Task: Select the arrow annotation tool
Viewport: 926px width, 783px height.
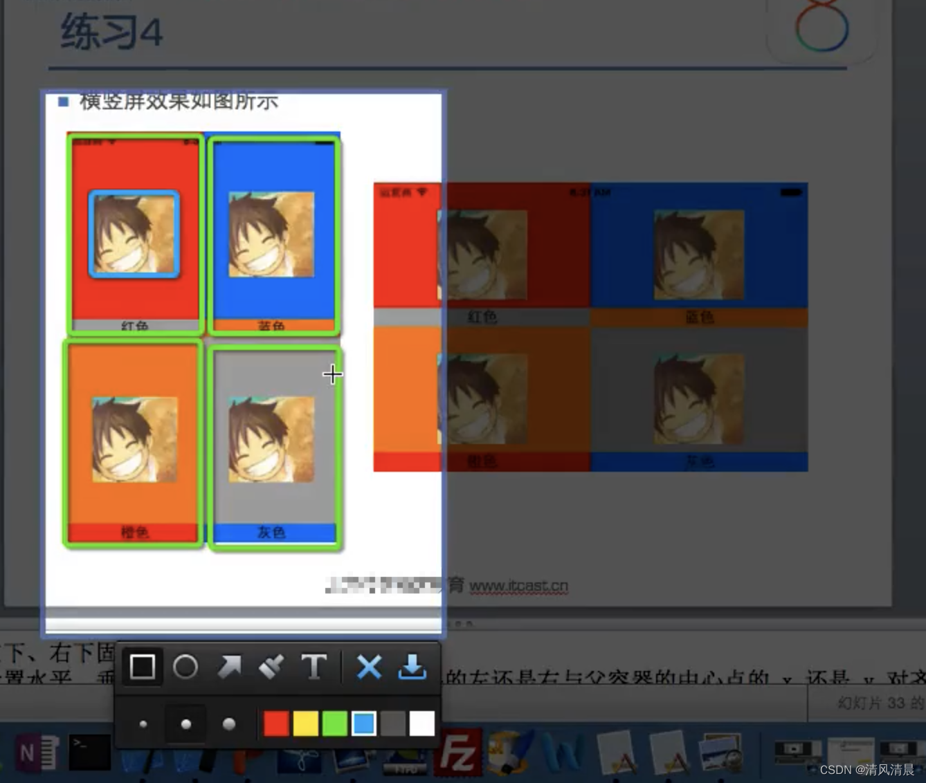Action: pyautogui.click(x=228, y=667)
